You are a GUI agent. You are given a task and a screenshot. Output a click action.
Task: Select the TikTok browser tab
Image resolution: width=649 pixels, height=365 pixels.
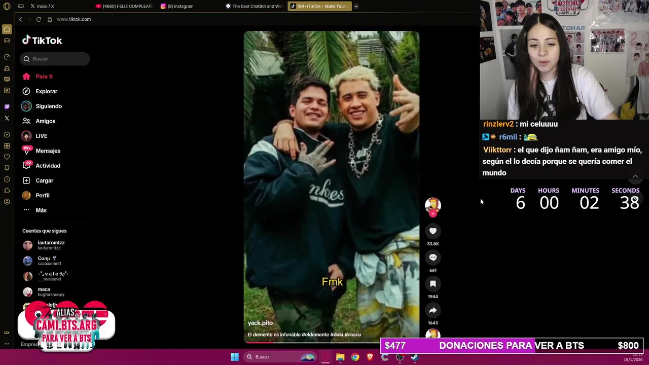[319, 6]
